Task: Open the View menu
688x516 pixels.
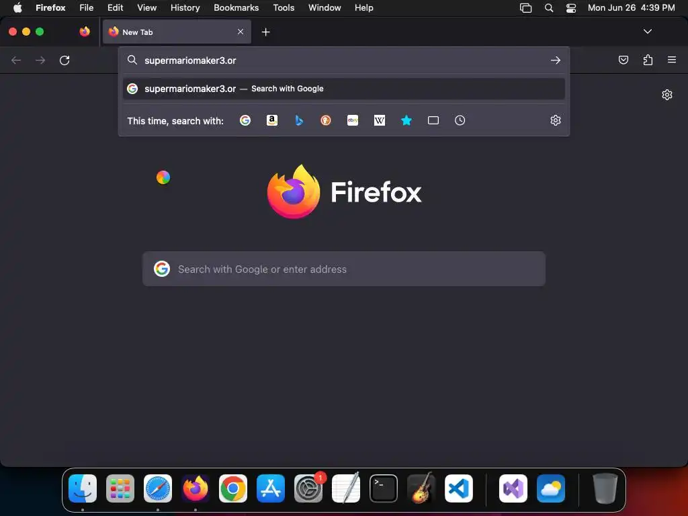Action: coord(146,7)
